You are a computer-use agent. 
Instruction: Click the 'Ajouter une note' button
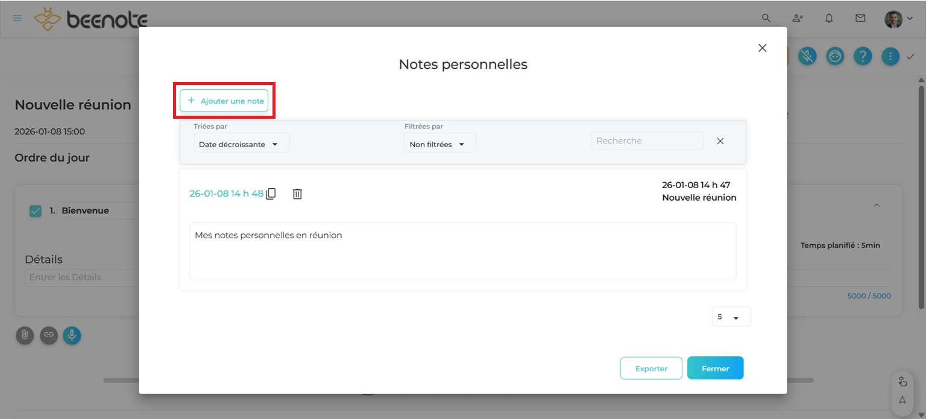coord(224,101)
